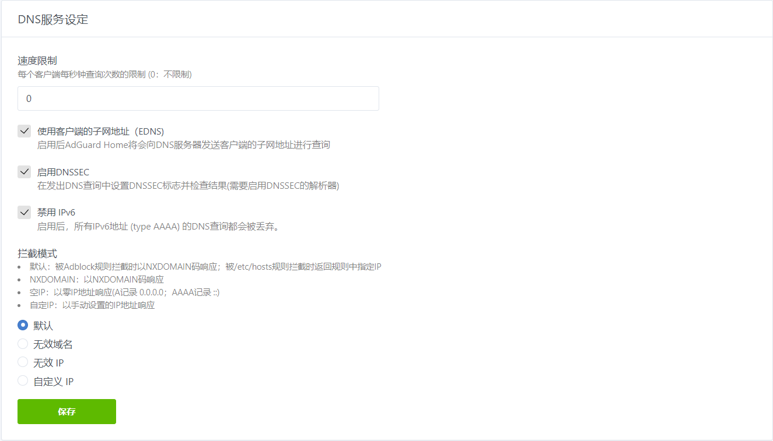773x441 pixels.
Task: Click the 使用客户端的子网地址 (EDNS) label text
Action: click(100, 132)
